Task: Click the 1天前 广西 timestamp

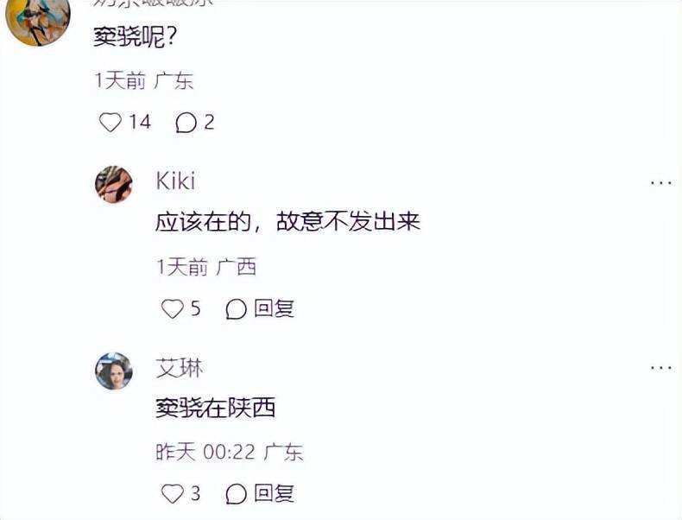Action: tap(206, 267)
